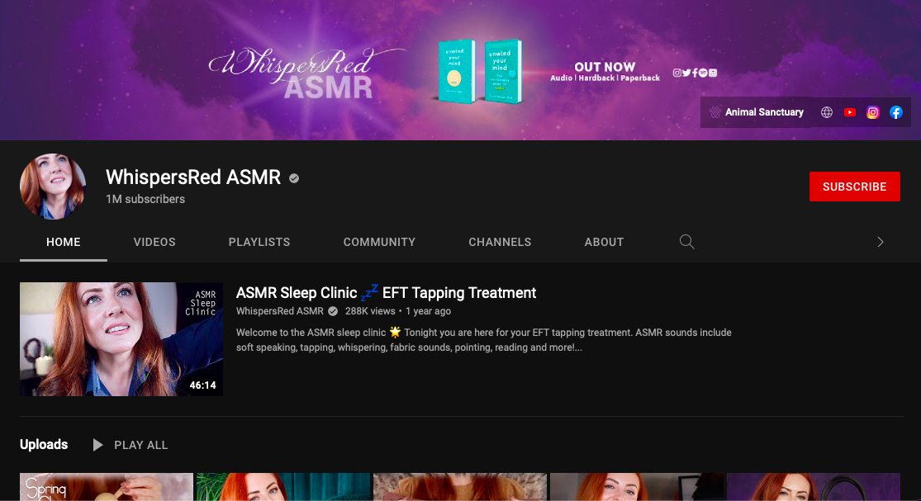The height and width of the screenshot is (501, 921).
Task: Click the first Uploads thumbnail labeled Spring
Action: pyautogui.click(x=107, y=487)
